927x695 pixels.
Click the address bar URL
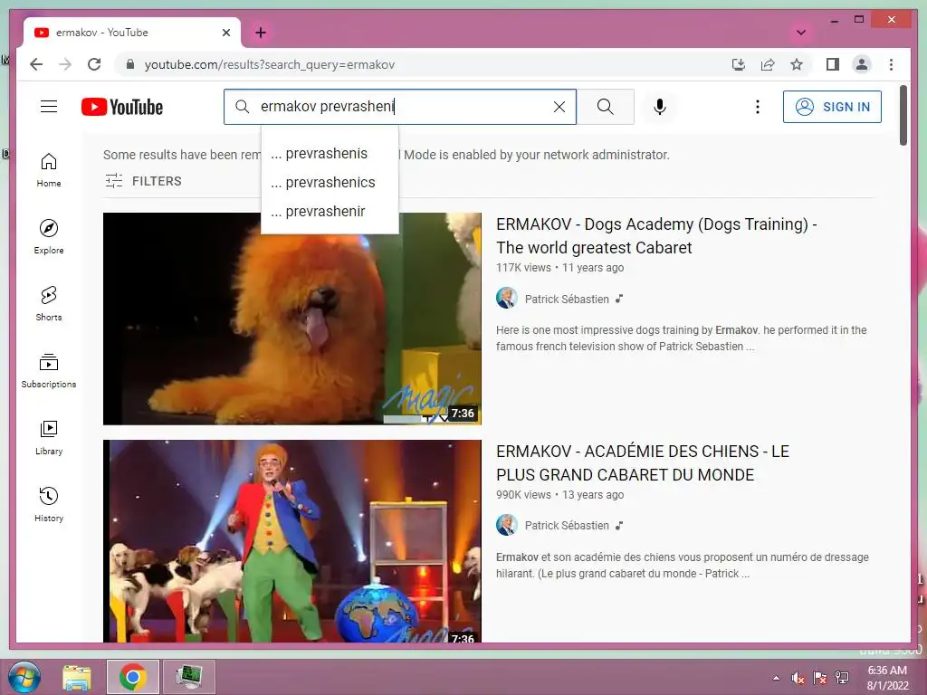(x=270, y=64)
